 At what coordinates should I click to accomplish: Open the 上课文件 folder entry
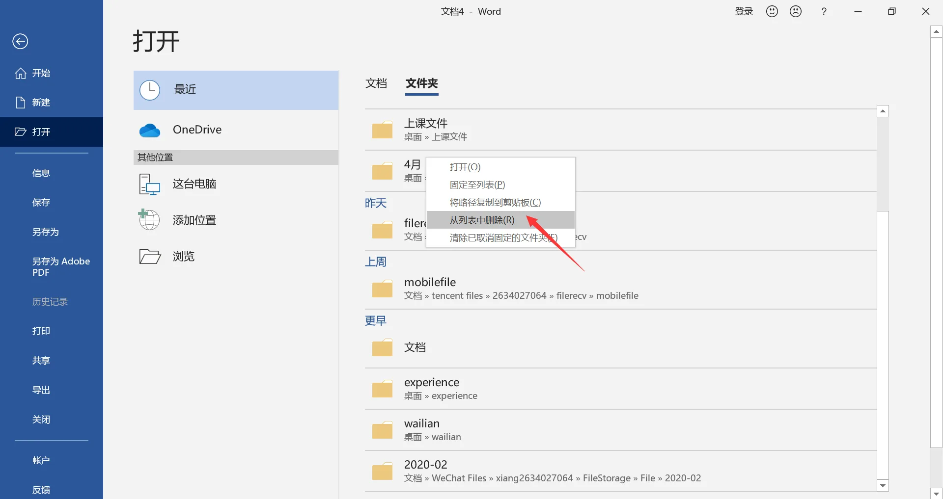(x=620, y=130)
